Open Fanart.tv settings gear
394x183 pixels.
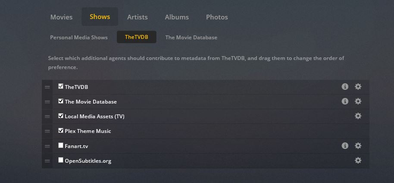tap(358, 145)
